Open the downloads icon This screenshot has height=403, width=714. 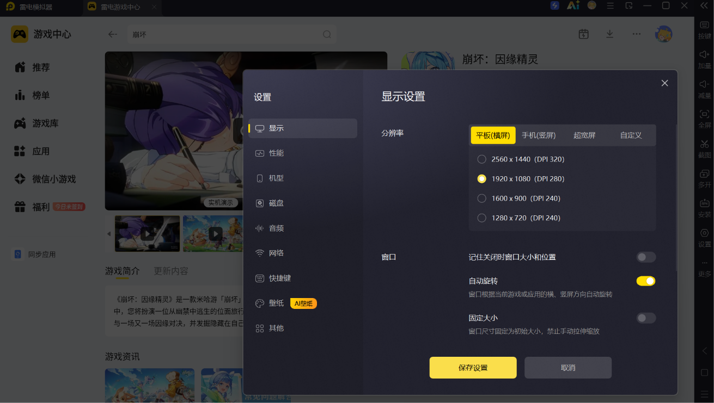[610, 34]
